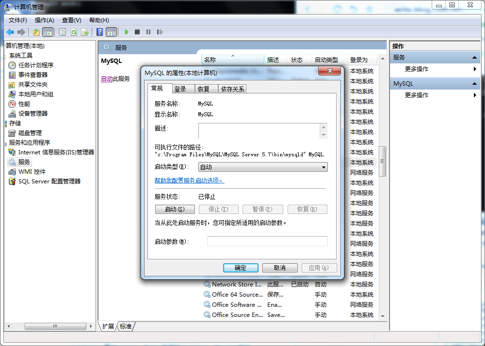Switch to the 常规 tab
This screenshot has width=485, height=346.
coord(160,88)
